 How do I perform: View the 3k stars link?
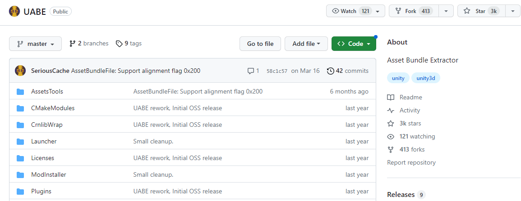(410, 123)
